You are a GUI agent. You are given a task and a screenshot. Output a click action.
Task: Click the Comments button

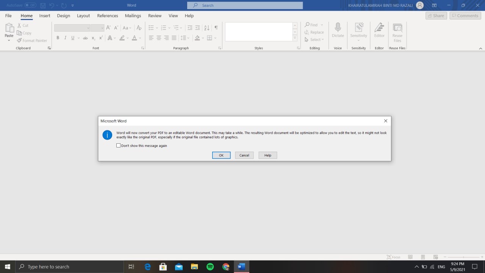click(x=465, y=16)
